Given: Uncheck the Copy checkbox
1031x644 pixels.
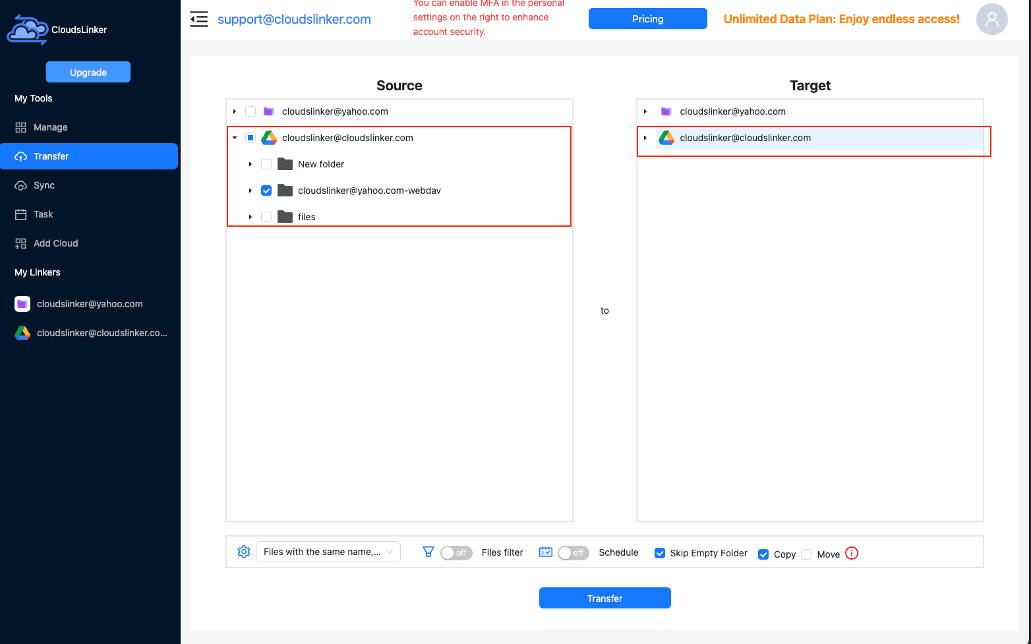Looking at the screenshot, I should pyautogui.click(x=763, y=554).
